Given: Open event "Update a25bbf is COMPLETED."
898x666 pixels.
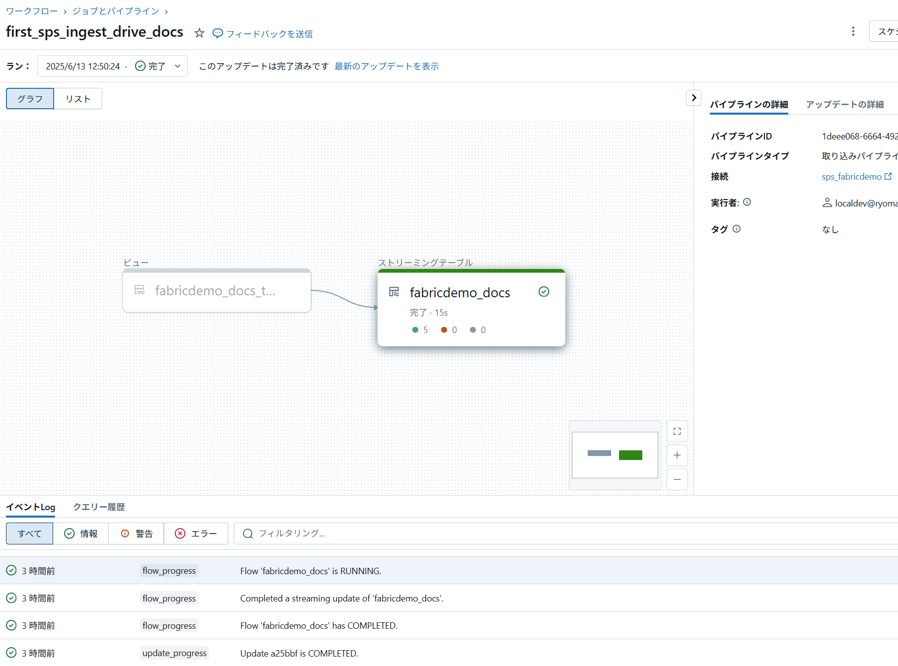Looking at the screenshot, I should click(x=299, y=654).
